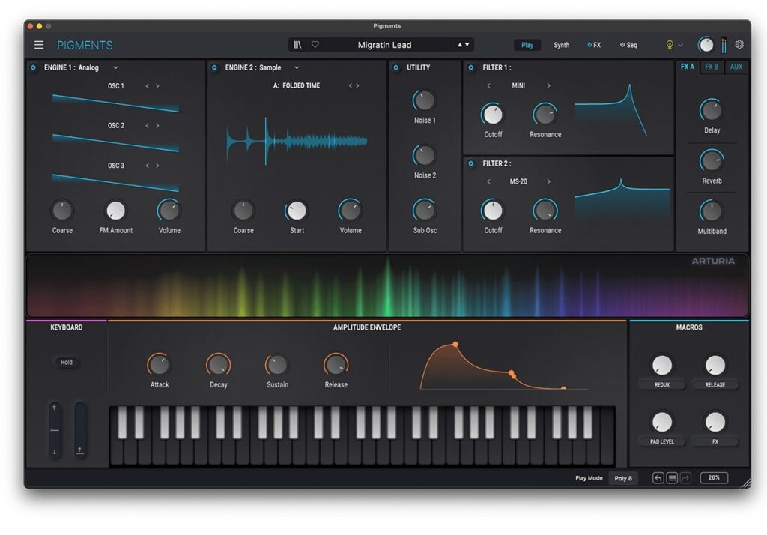Open the edit history list icon
The height and width of the screenshot is (535, 767).
click(x=672, y=478)
